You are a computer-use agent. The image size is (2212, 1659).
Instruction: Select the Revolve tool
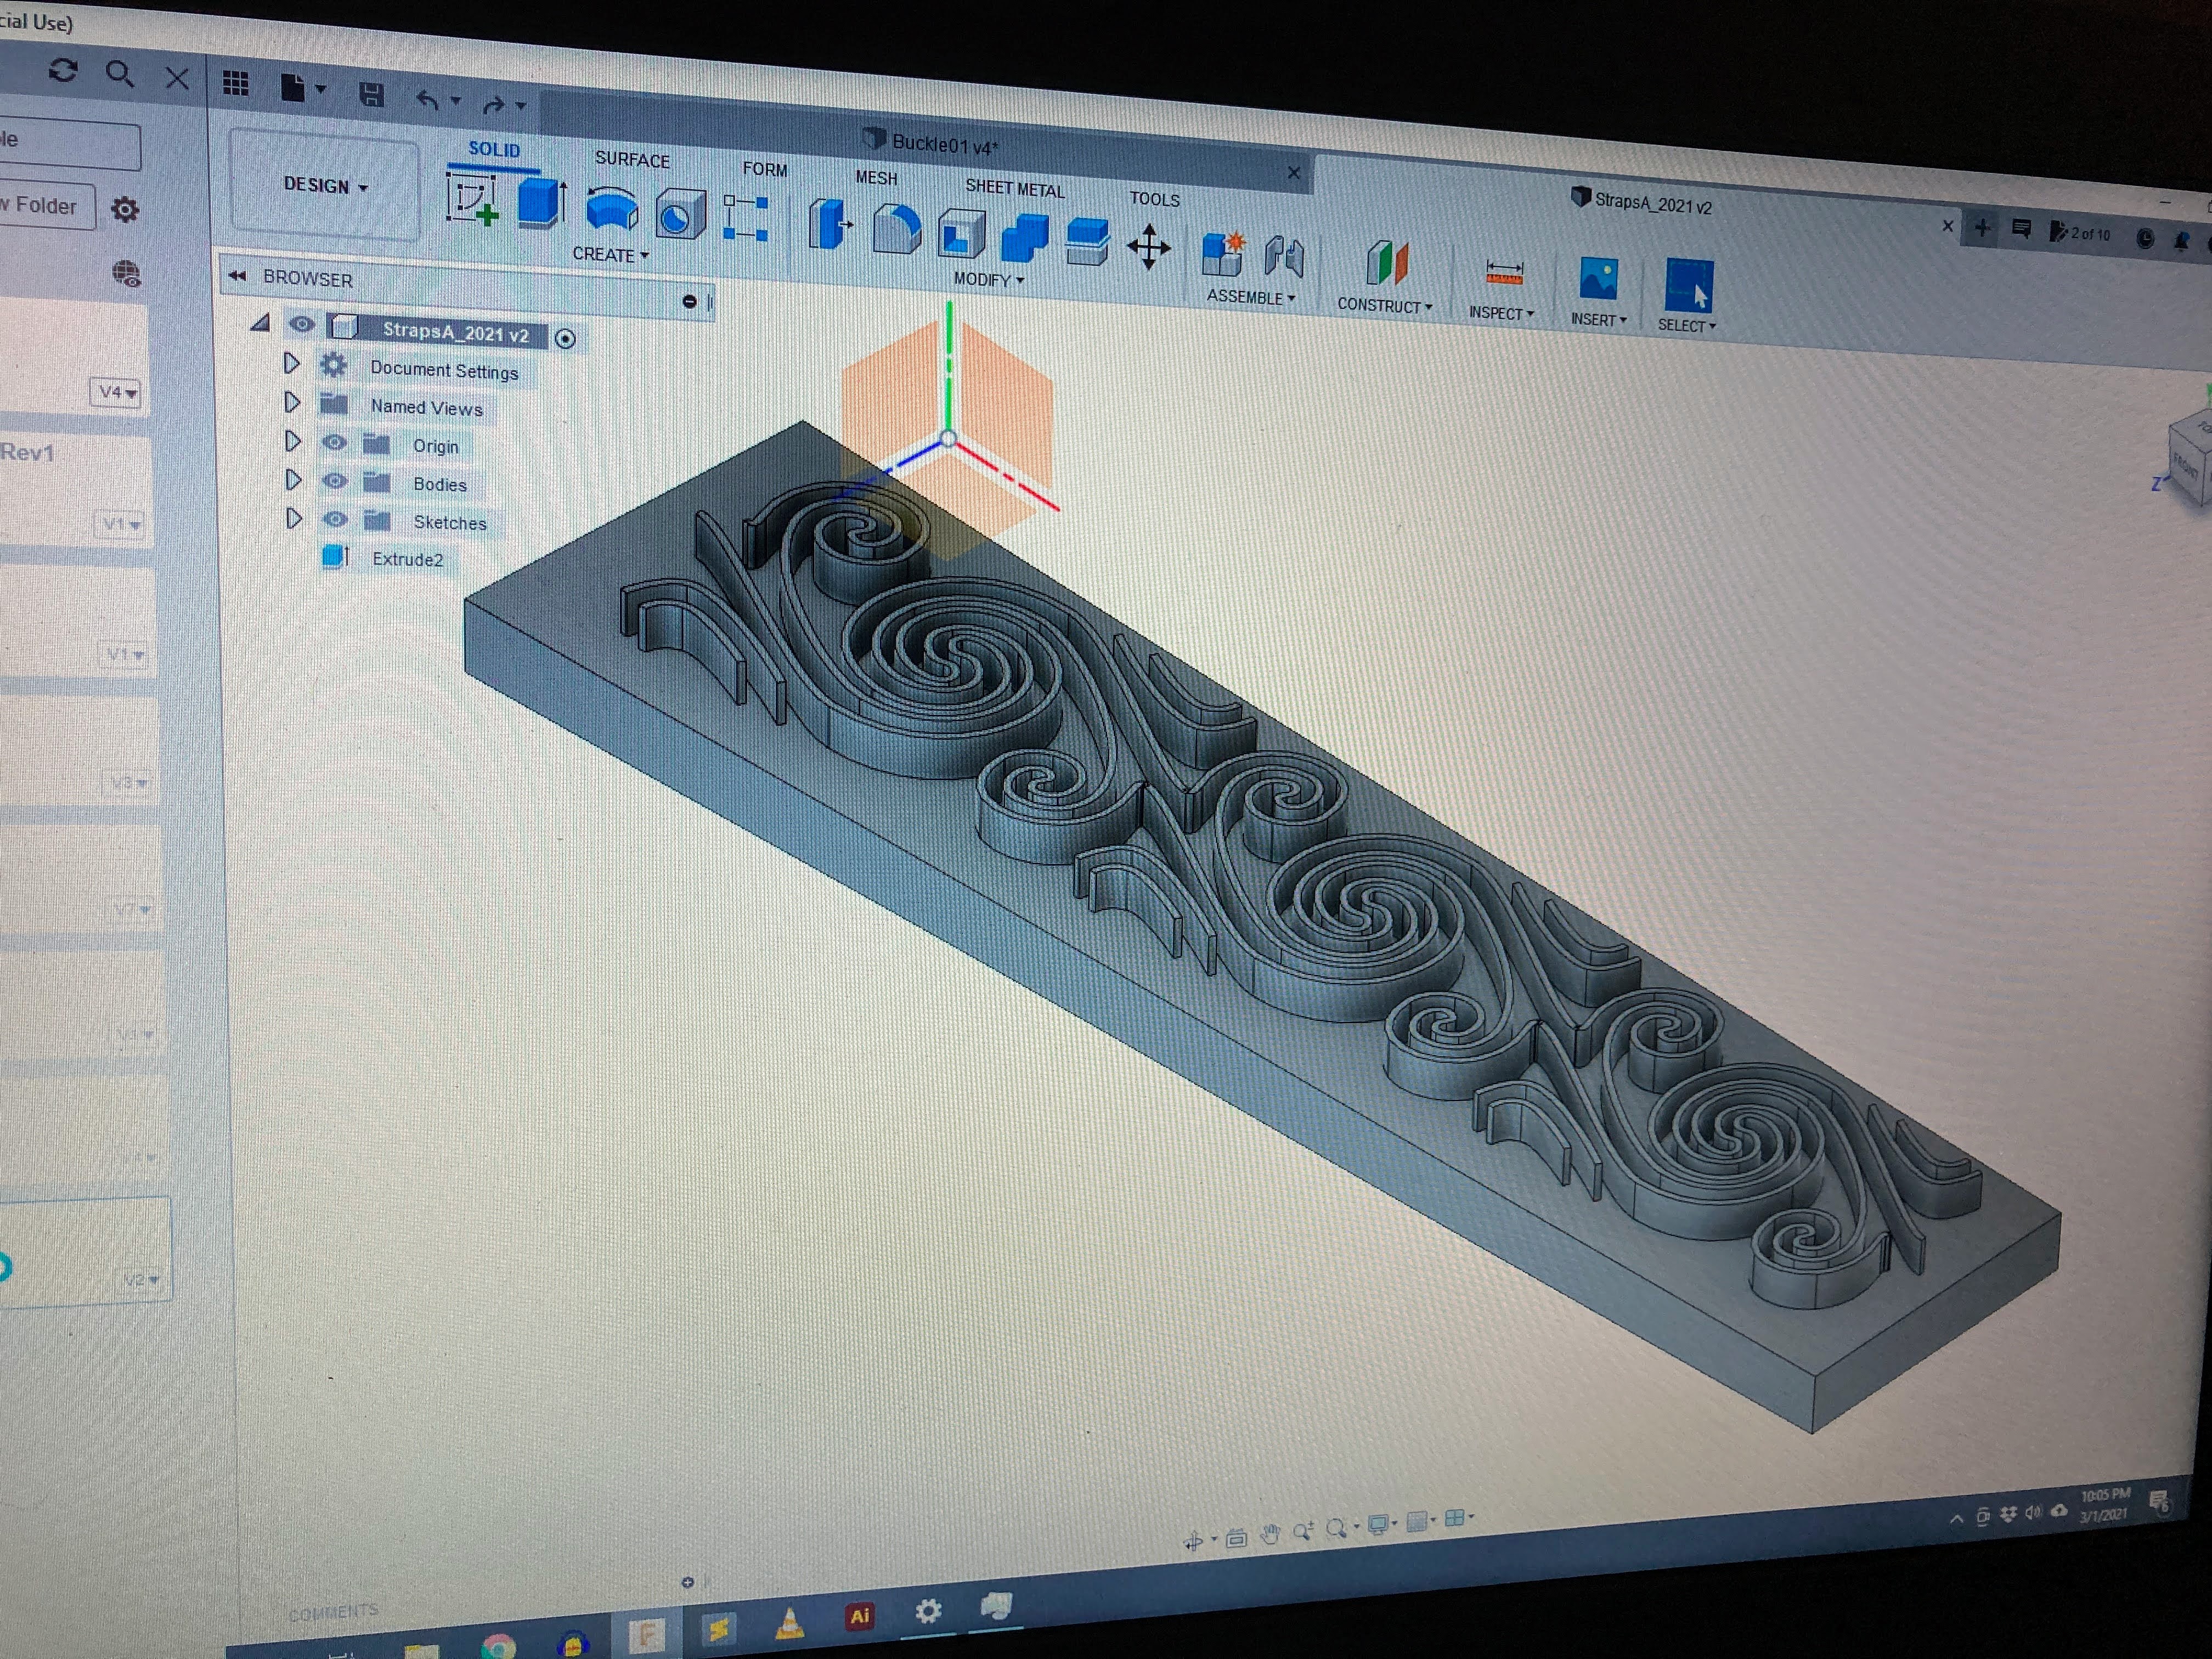coord(611,209)
